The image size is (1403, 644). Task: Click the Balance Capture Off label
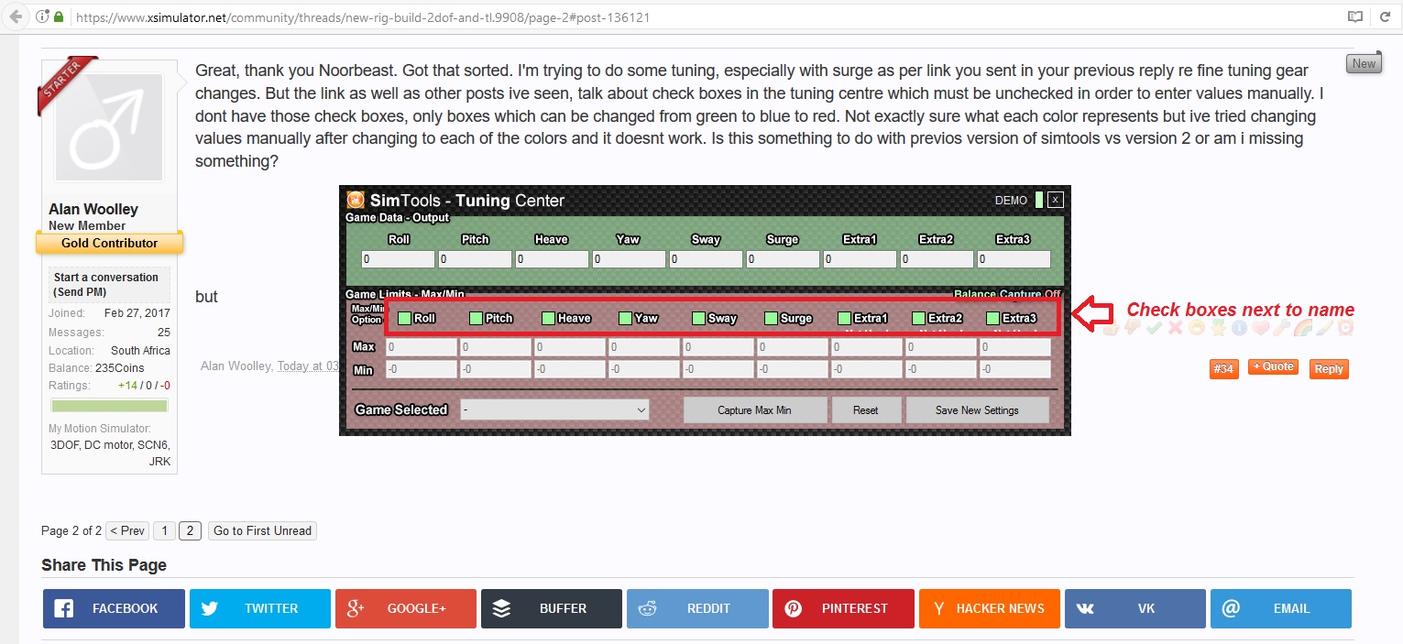pyautogui.click(x=1007, y=294)
